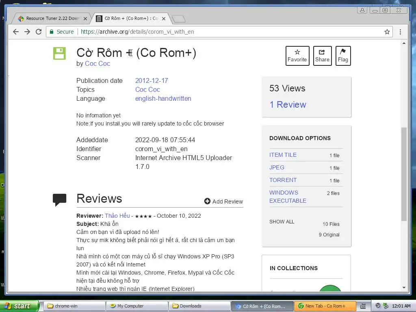Click the address bar URL field
The image size is (416, 312).
point(219,32)
